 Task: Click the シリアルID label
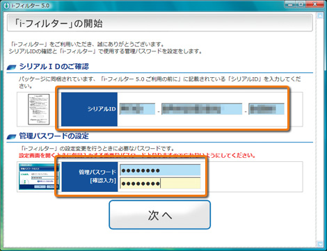(102, 108)
